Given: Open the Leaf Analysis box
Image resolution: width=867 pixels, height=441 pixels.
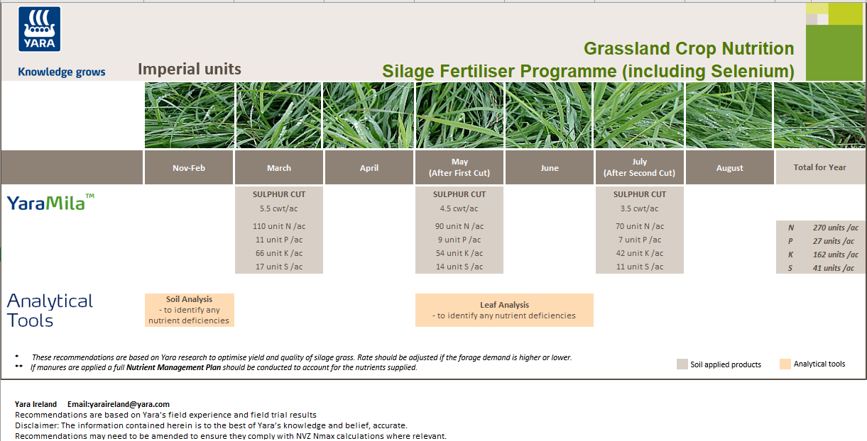Looking at the screenshot, I should tap(504, 310).
